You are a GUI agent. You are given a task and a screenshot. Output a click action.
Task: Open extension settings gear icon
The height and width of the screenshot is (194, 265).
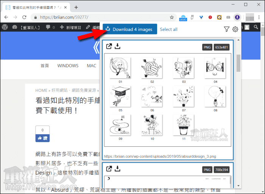coord(235,29)
